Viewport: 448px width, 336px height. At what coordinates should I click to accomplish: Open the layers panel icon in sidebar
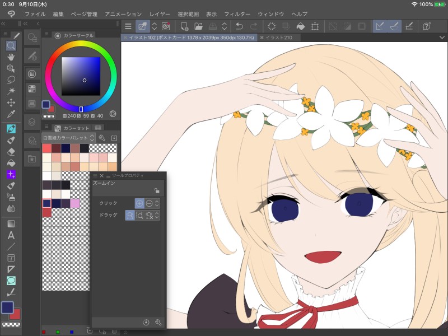click(32, 122)
